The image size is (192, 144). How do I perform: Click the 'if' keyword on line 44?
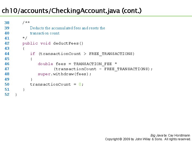33,54
